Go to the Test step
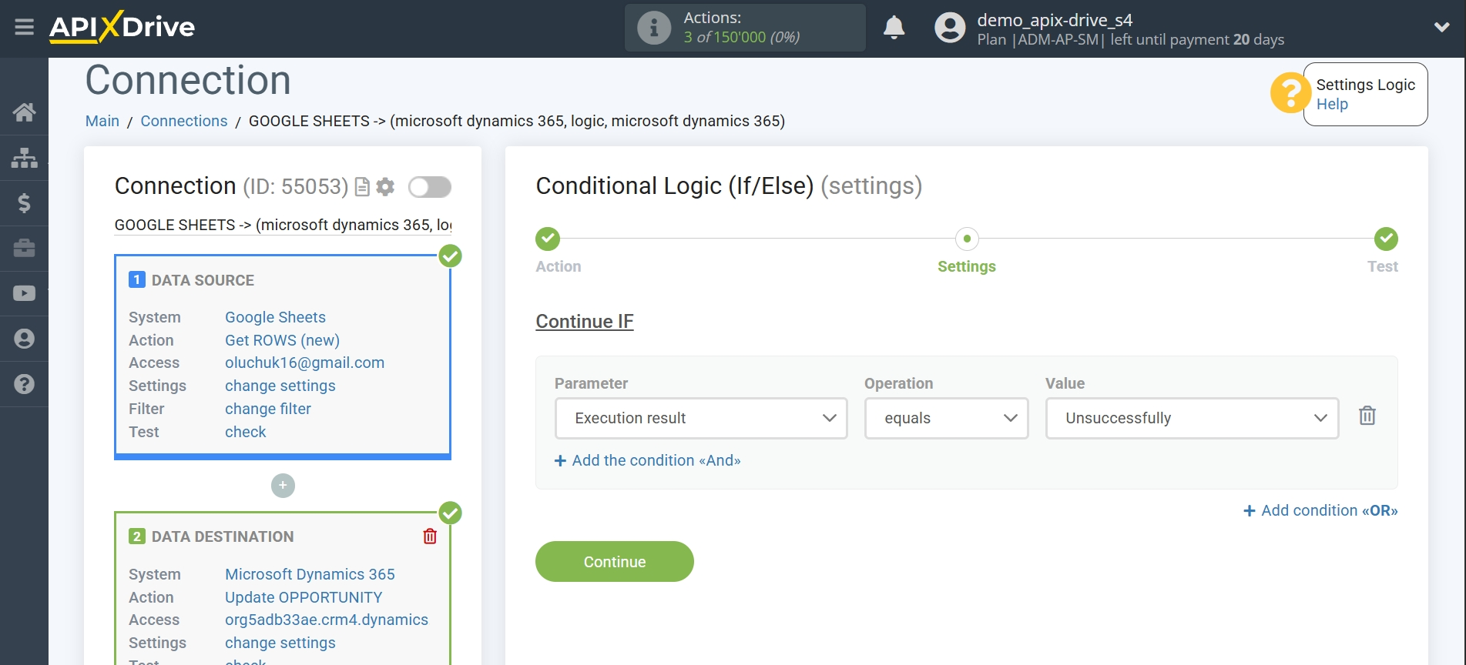This screenshot has height=665, width=1466. coord(1386,239)
